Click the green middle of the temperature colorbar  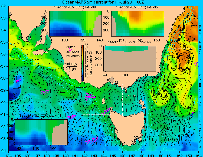pos(83,63)
